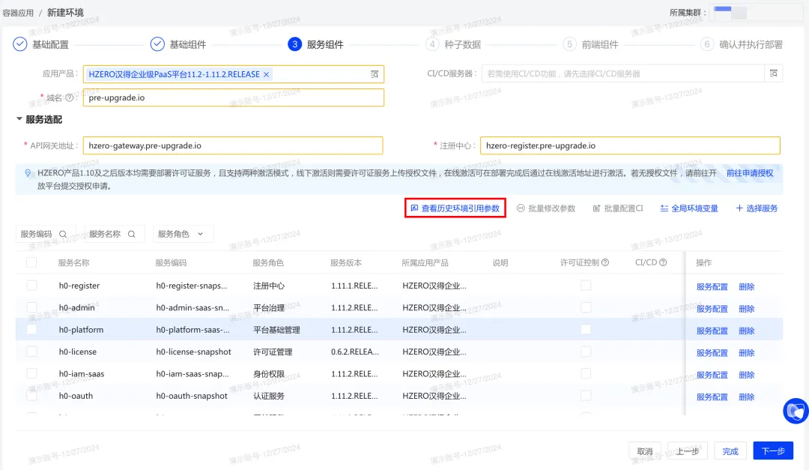
Task: Click the 完成 button
Action: coord(730,451)
